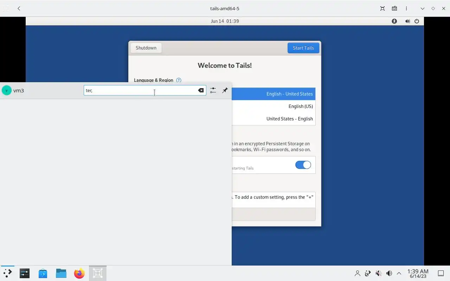Click the vm3 user name
This screenshot has height=281, width=450.
[x=19, y=91]
